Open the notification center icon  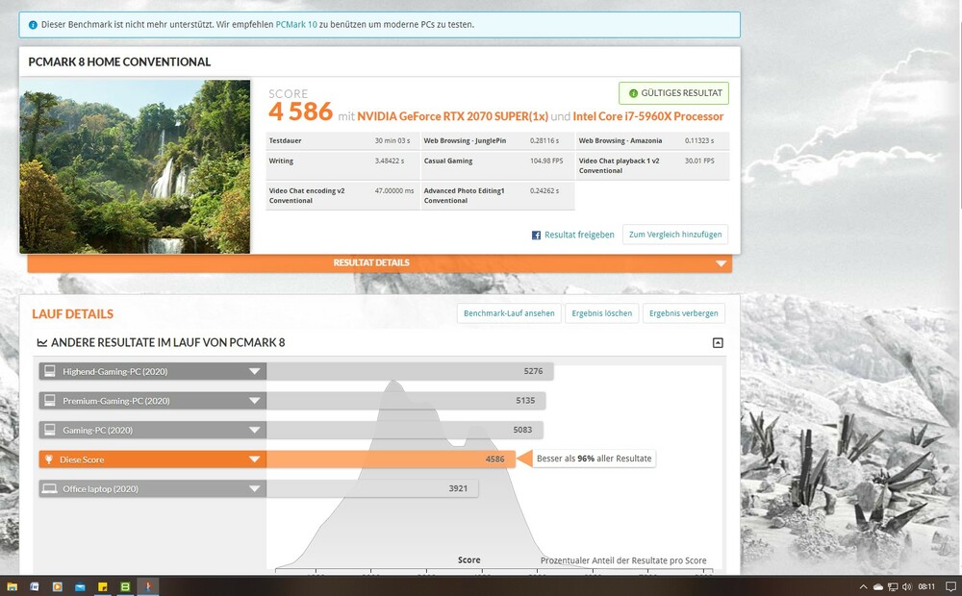tap(951, 586)
